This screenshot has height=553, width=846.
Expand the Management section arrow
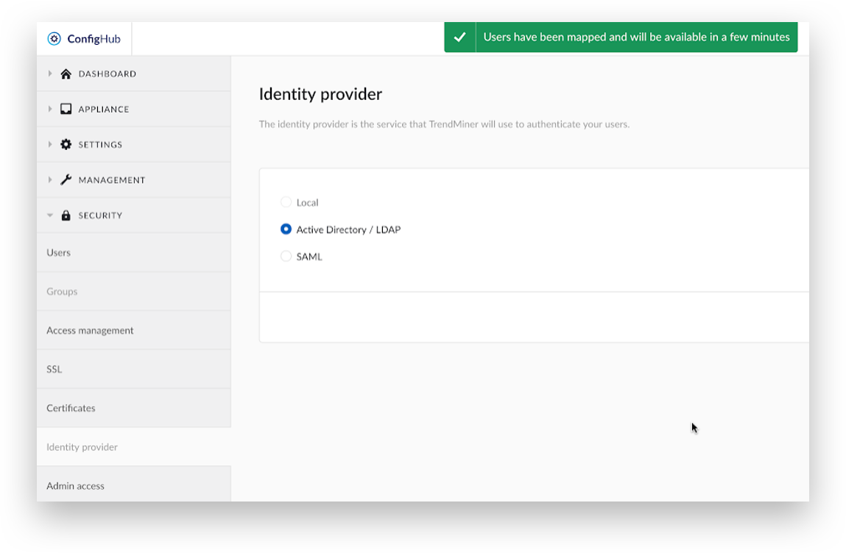[x=49, y=179]
